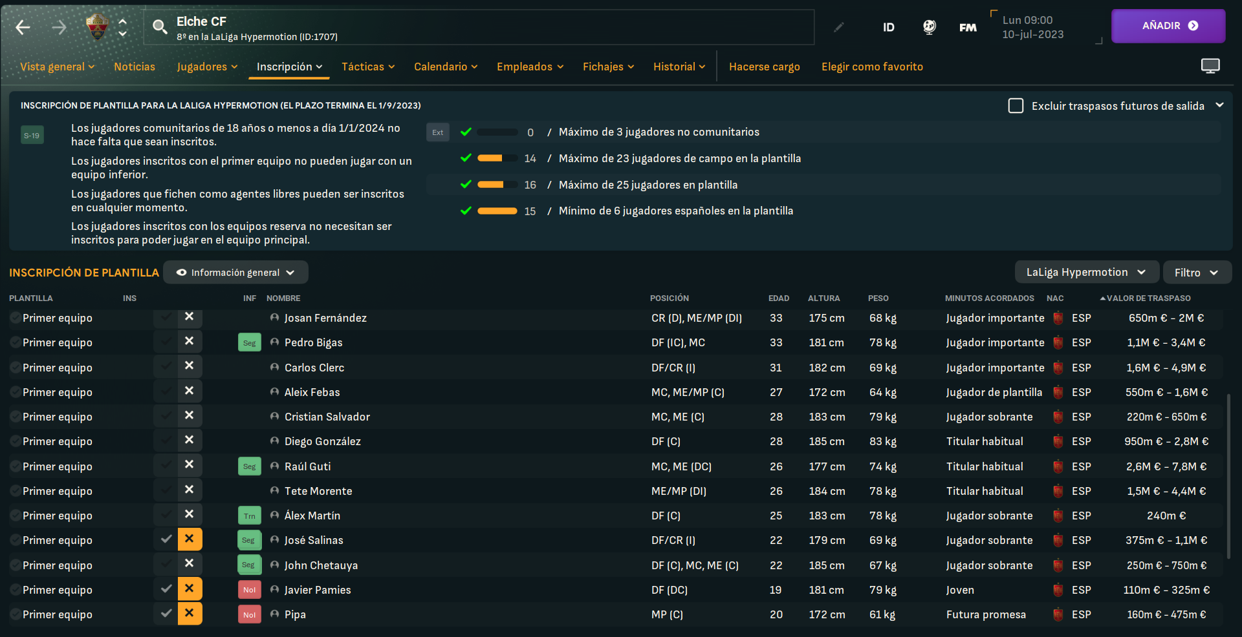Open player Raúl Guti's profile
1242x637 pixels.
point(308,466)
